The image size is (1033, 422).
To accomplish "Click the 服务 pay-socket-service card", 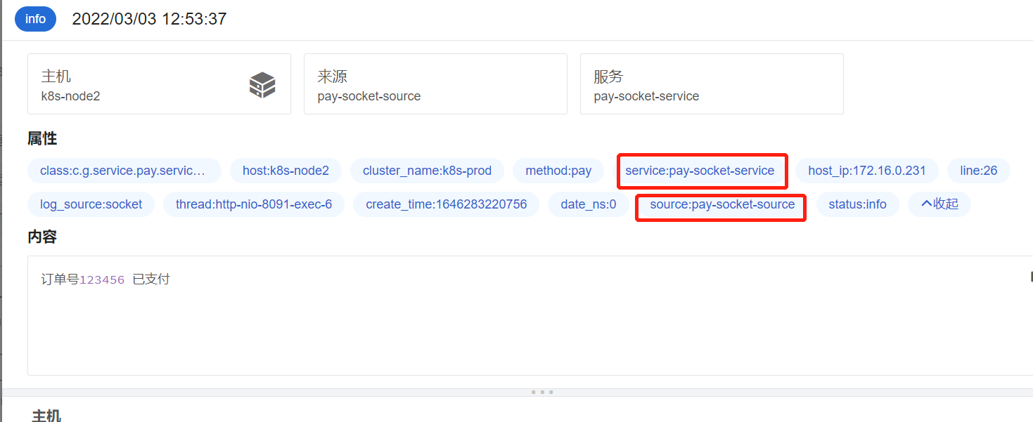I will click(x=712, y=84).
